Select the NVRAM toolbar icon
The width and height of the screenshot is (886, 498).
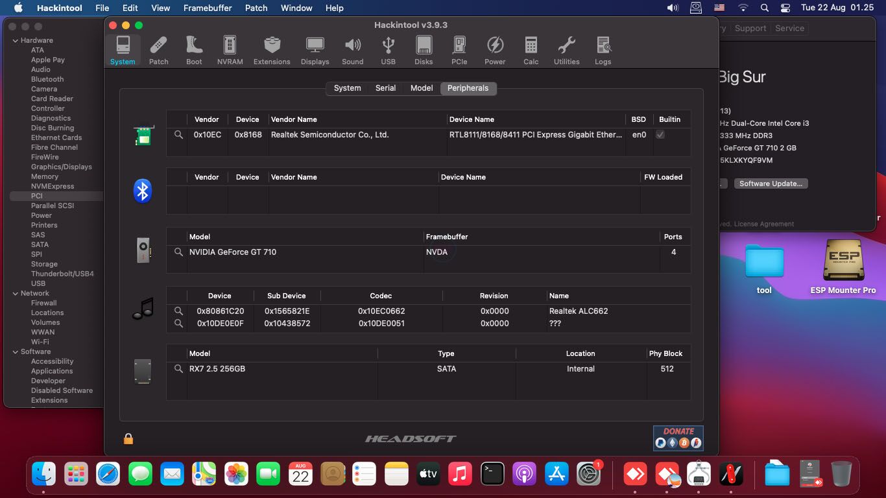[x=230, y=51]
